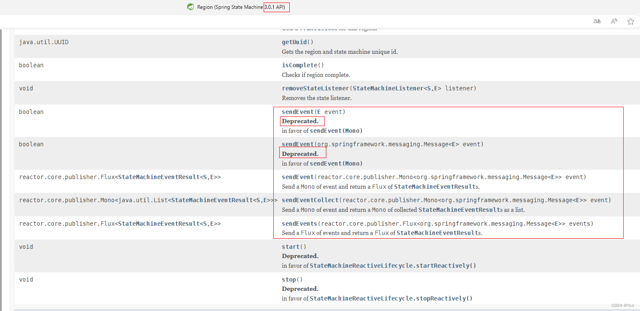Click StateMachineEventResult in sendEvents return type
The height and width of the screenshot is (311, 640).
point(159,224)
